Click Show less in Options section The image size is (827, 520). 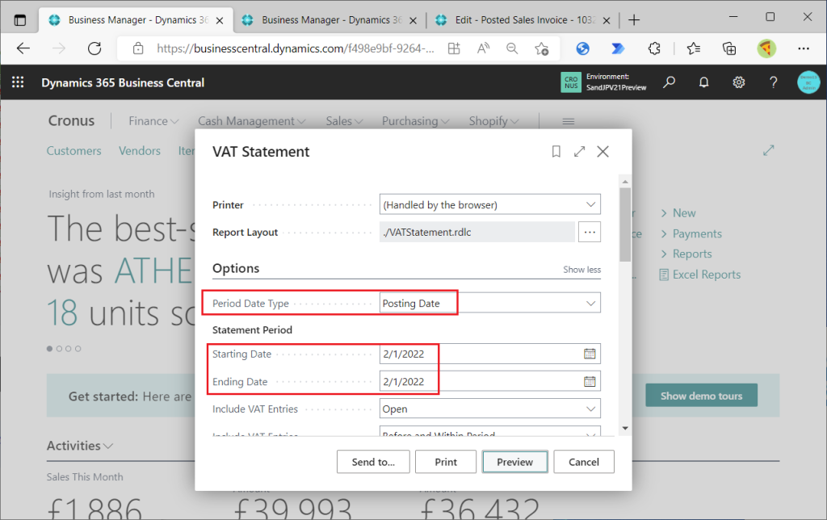pyautogui.click(x=581, y=270)
